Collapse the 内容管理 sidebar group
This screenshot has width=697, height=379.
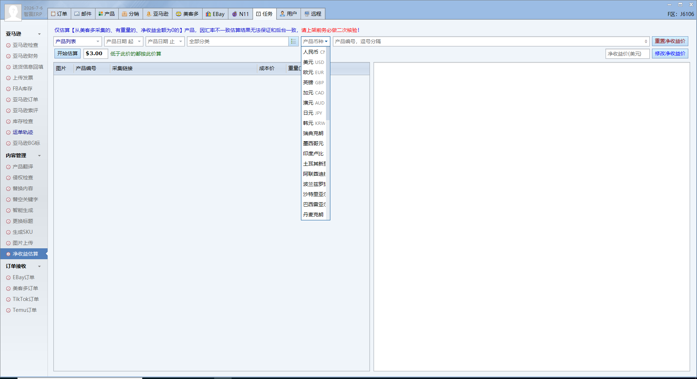tap(39, 156)
